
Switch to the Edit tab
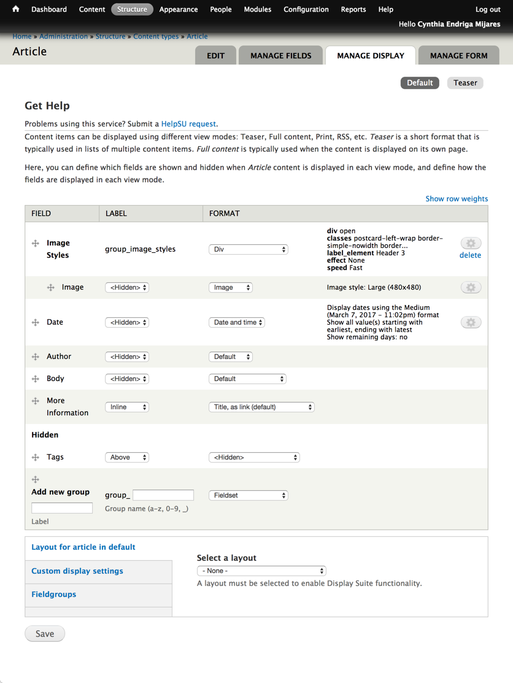click(215, 55)
